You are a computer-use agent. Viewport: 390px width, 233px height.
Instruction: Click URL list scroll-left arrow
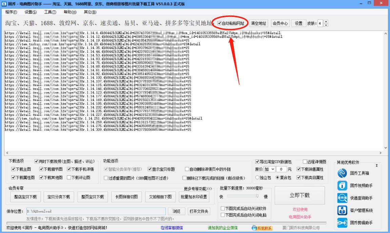[x=7, y=153]
